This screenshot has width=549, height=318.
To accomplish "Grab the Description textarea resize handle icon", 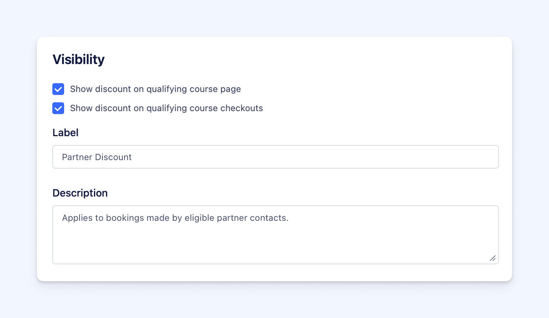I will pyautogui.click(x=493, y=258).
